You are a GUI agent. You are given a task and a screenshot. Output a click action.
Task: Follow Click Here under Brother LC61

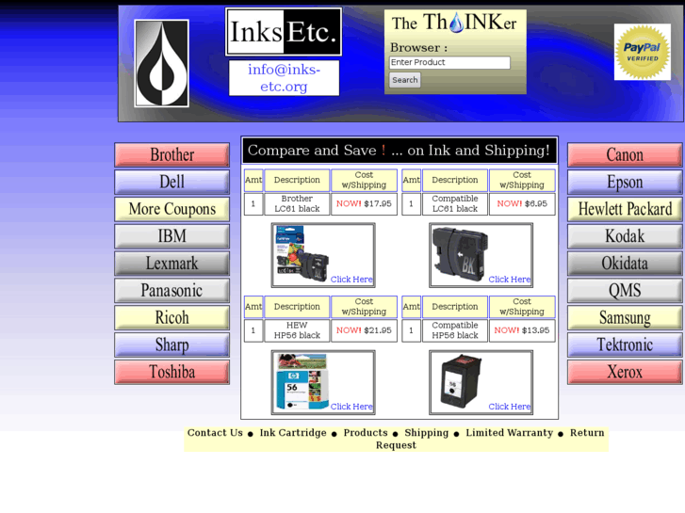[351, 280]
